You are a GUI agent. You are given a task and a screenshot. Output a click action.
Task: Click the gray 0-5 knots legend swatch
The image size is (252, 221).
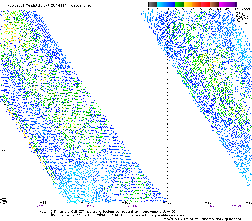click(153, 4)
